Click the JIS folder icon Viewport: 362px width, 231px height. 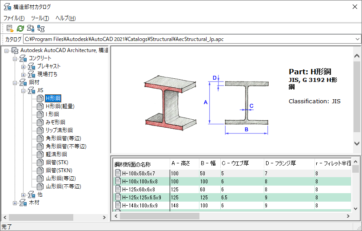click(32, 90)
